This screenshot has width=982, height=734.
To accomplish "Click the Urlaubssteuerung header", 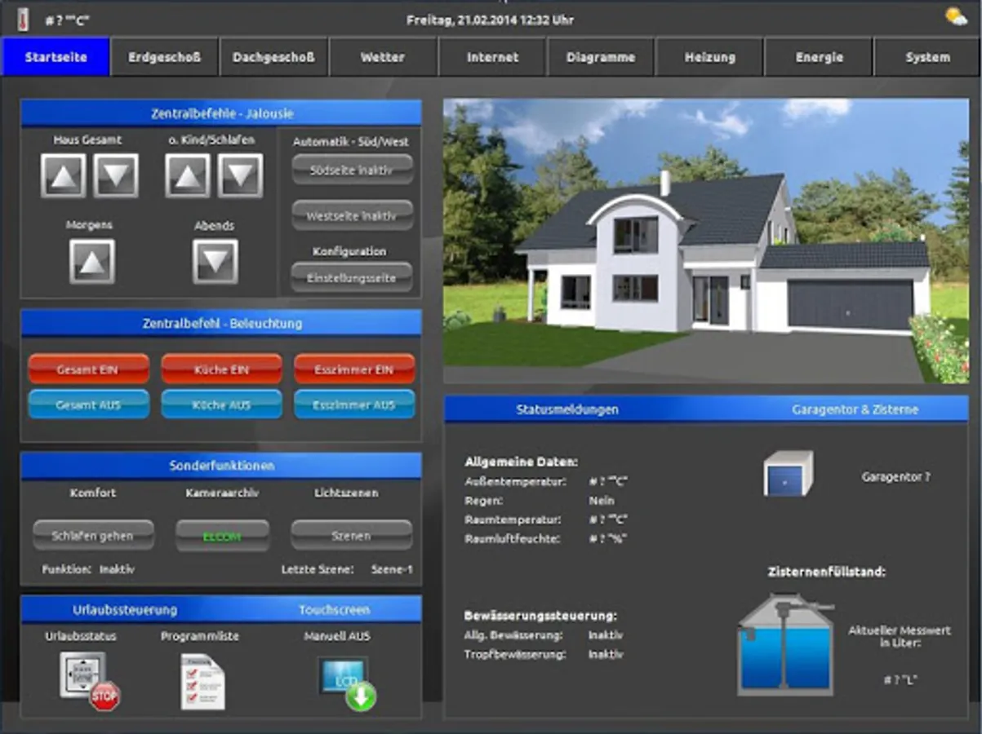I will (x=125, y=609).
